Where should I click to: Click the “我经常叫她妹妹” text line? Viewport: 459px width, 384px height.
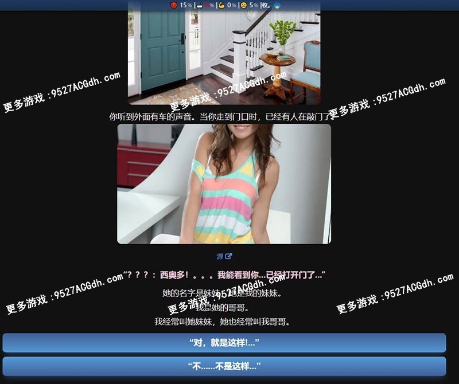click(224, 322)
